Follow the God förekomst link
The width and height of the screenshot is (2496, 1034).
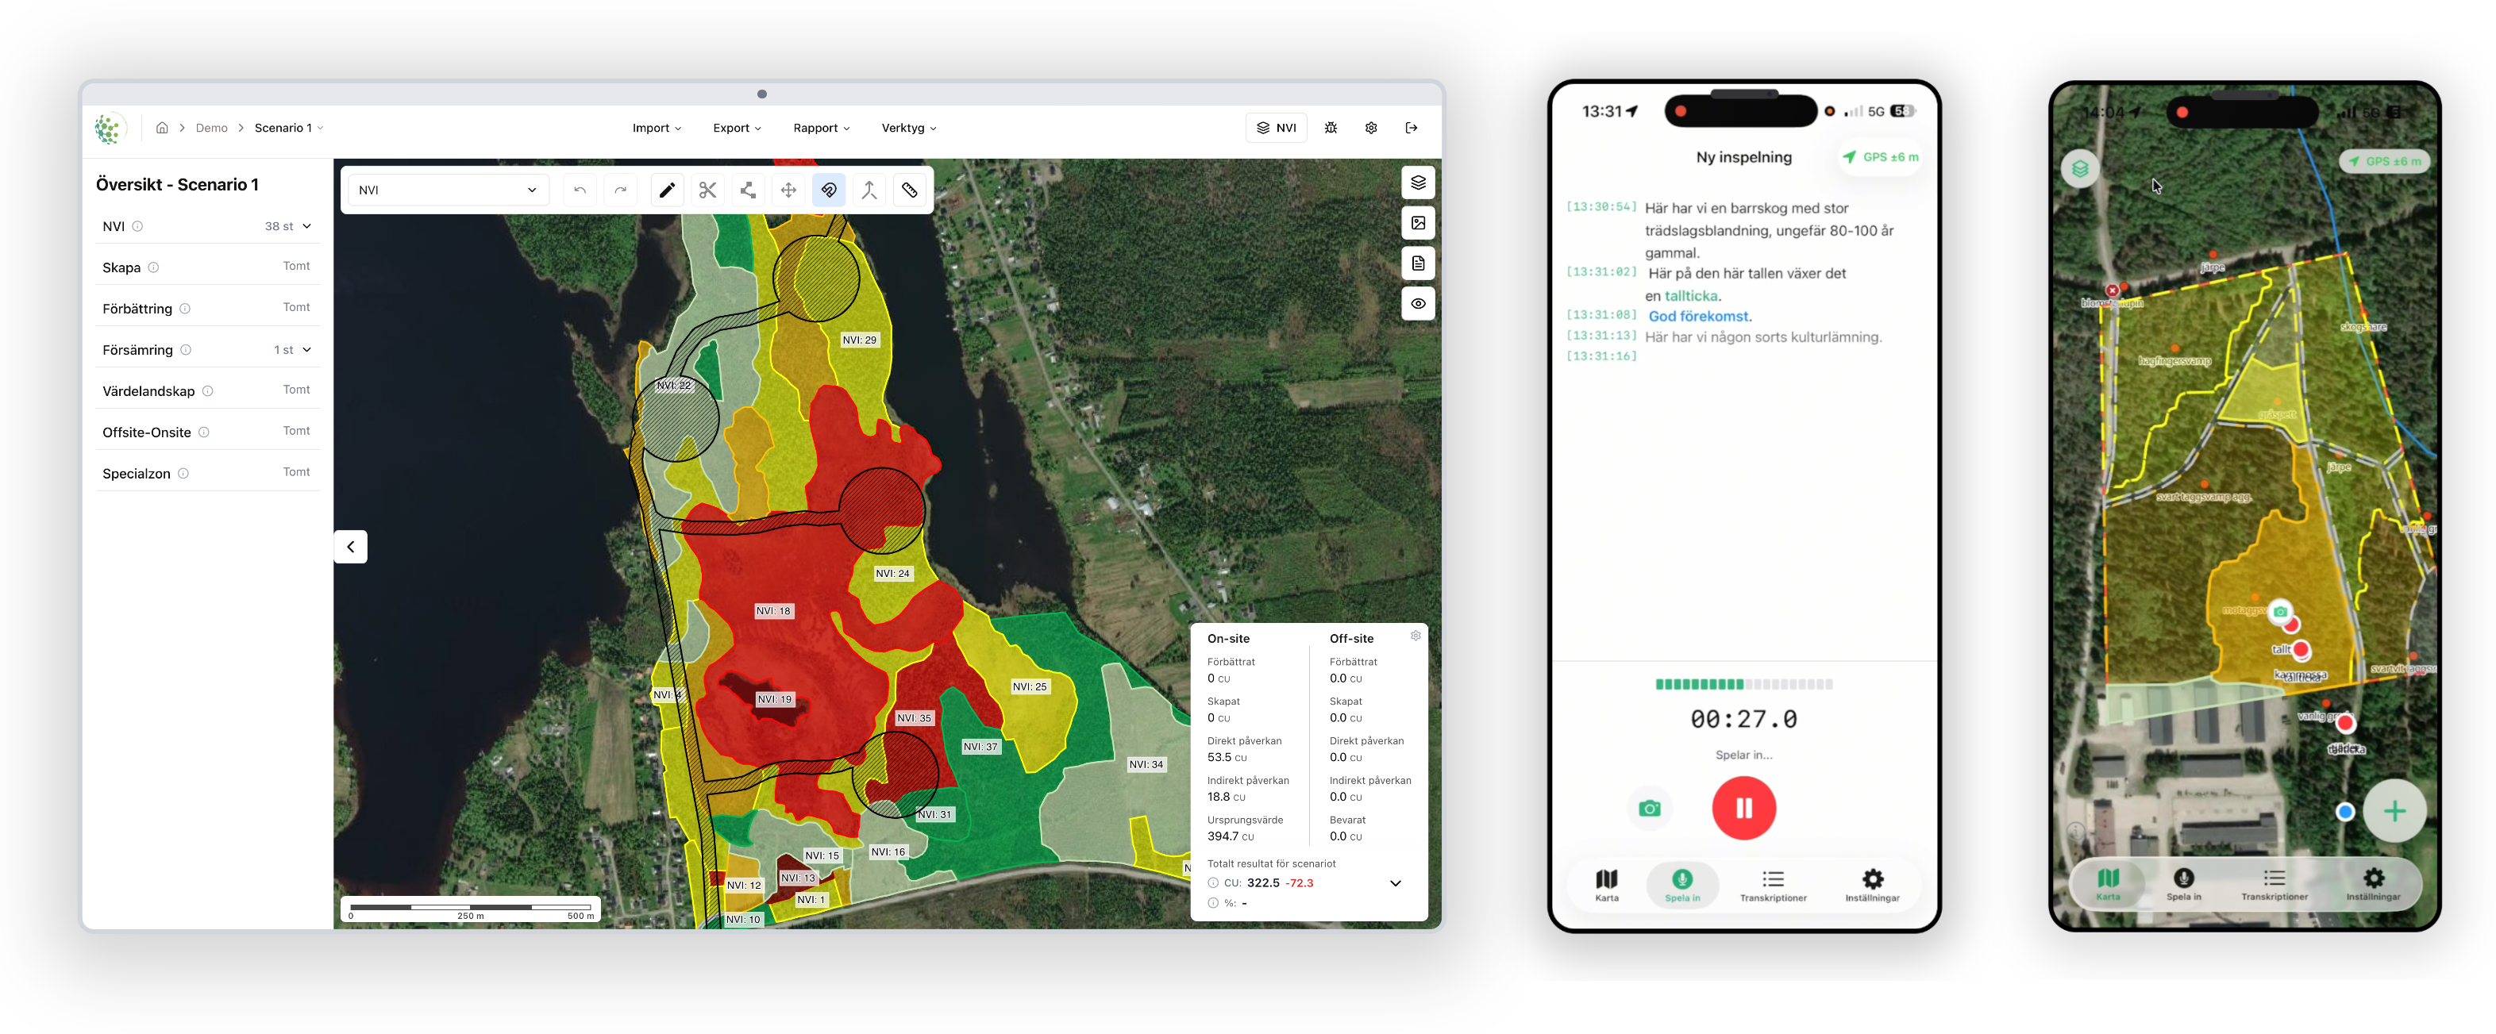[1699, 316]
